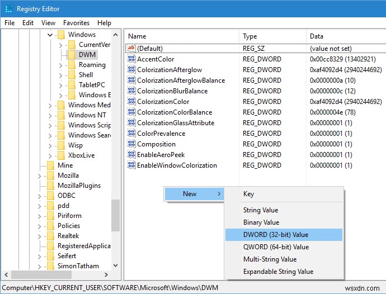This screenshot has width=386, height=294.
Task: Click the ColorizationBlurBalance DWORD icon
Action: [x=131, y=91]
